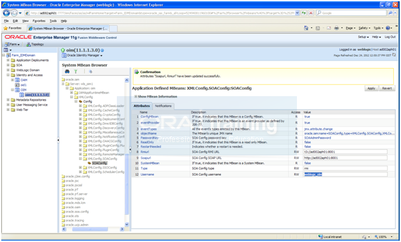The height and width of the screenshot is (242, 401).
Task: Click the Type value input field
Action: click(x=345, y=168)
